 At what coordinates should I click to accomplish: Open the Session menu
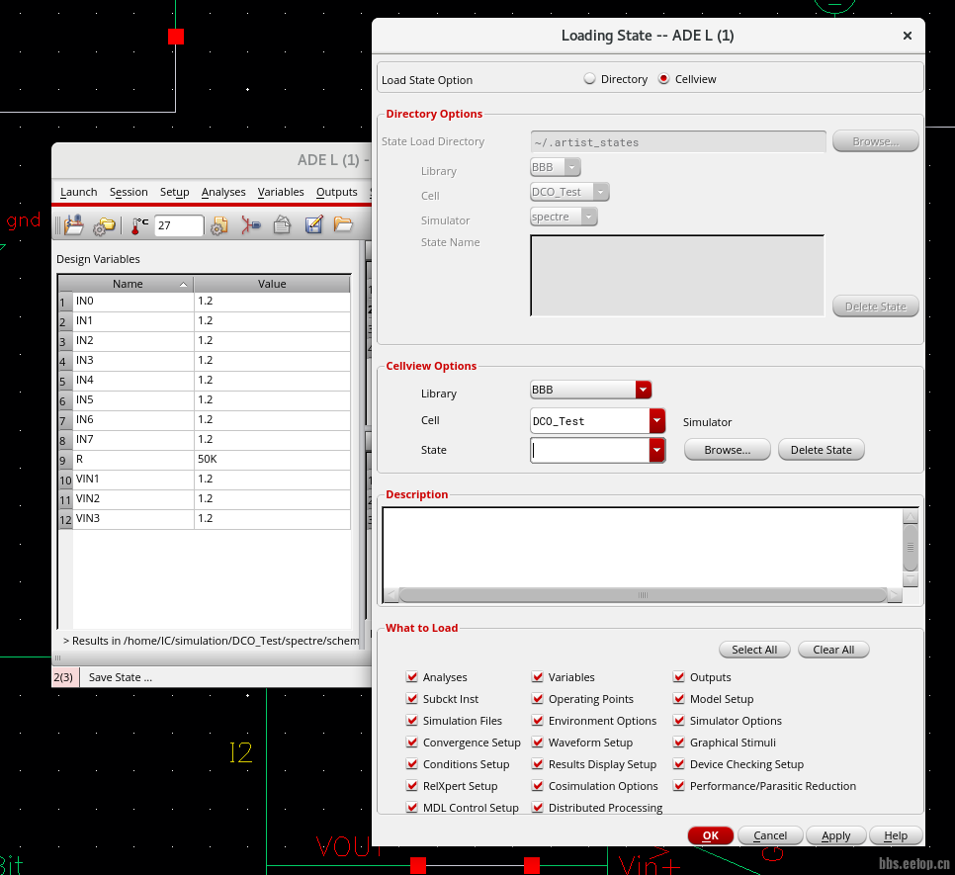pos(129,192)
